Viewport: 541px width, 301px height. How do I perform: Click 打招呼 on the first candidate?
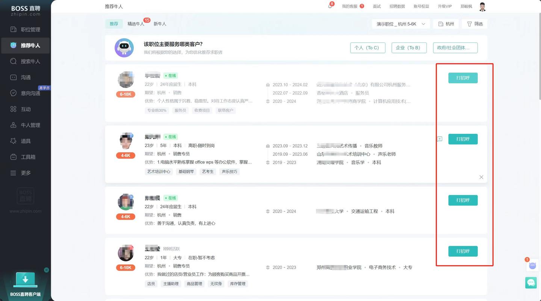[462, 78]
